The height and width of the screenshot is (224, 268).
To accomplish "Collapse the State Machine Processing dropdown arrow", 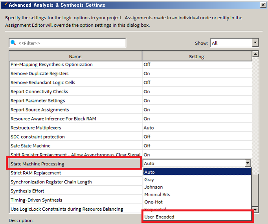I will coord(247,163).
